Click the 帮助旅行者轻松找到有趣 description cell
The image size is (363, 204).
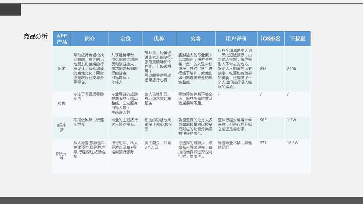coord(90,69)
